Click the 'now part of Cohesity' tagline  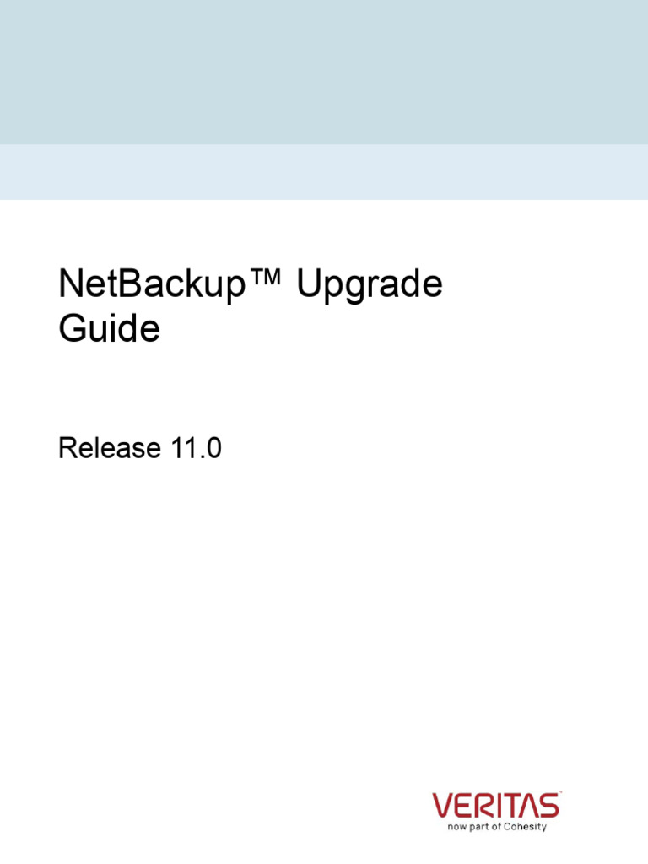(x=496, y=828)
